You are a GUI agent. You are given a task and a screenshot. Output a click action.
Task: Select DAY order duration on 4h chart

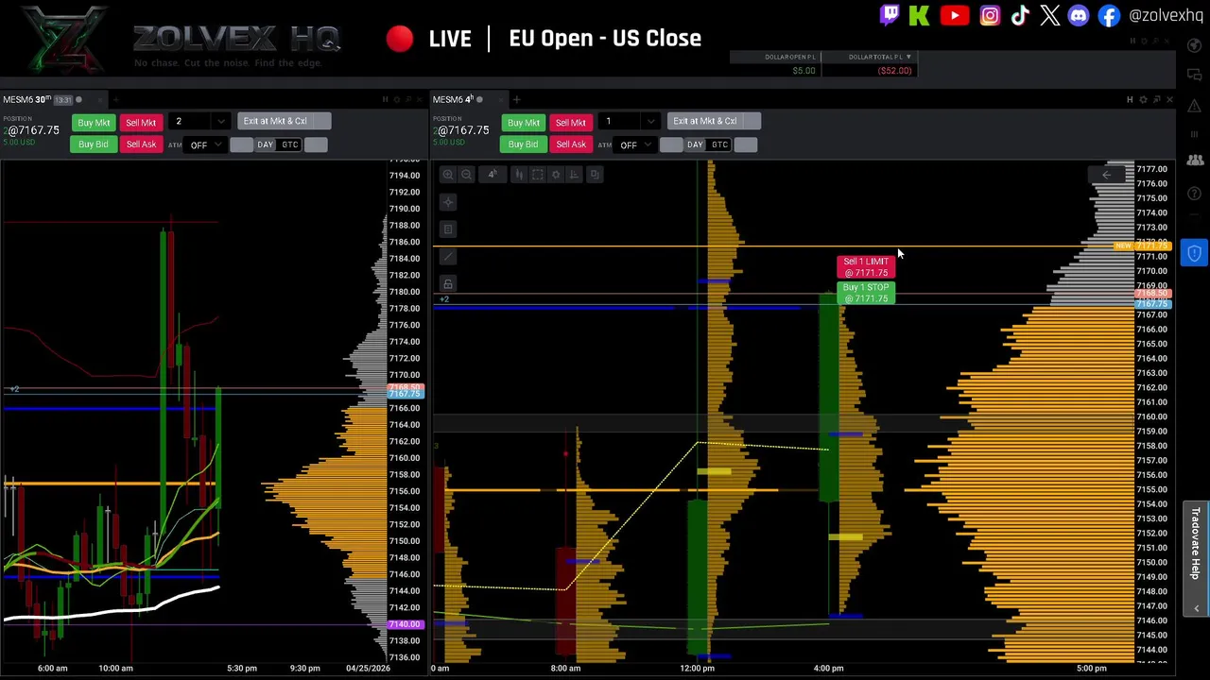695,144
